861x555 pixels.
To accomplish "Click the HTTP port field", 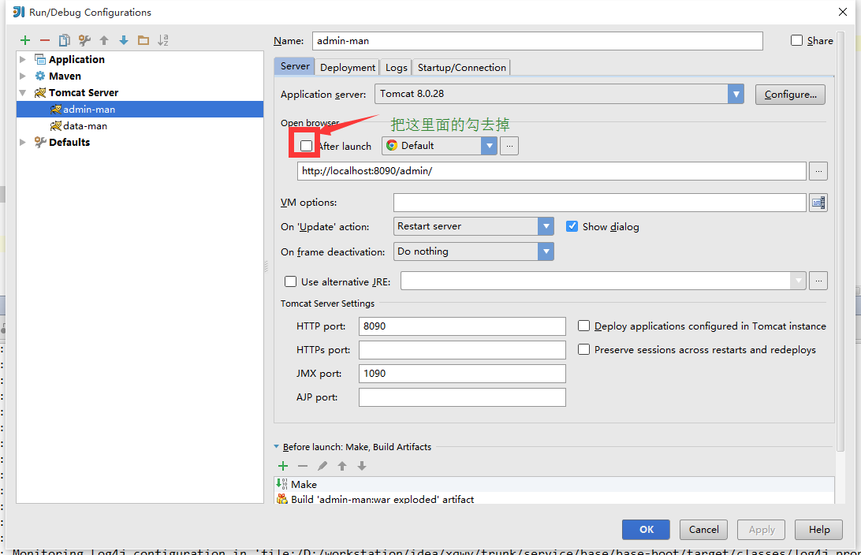I will click(462, 326).
